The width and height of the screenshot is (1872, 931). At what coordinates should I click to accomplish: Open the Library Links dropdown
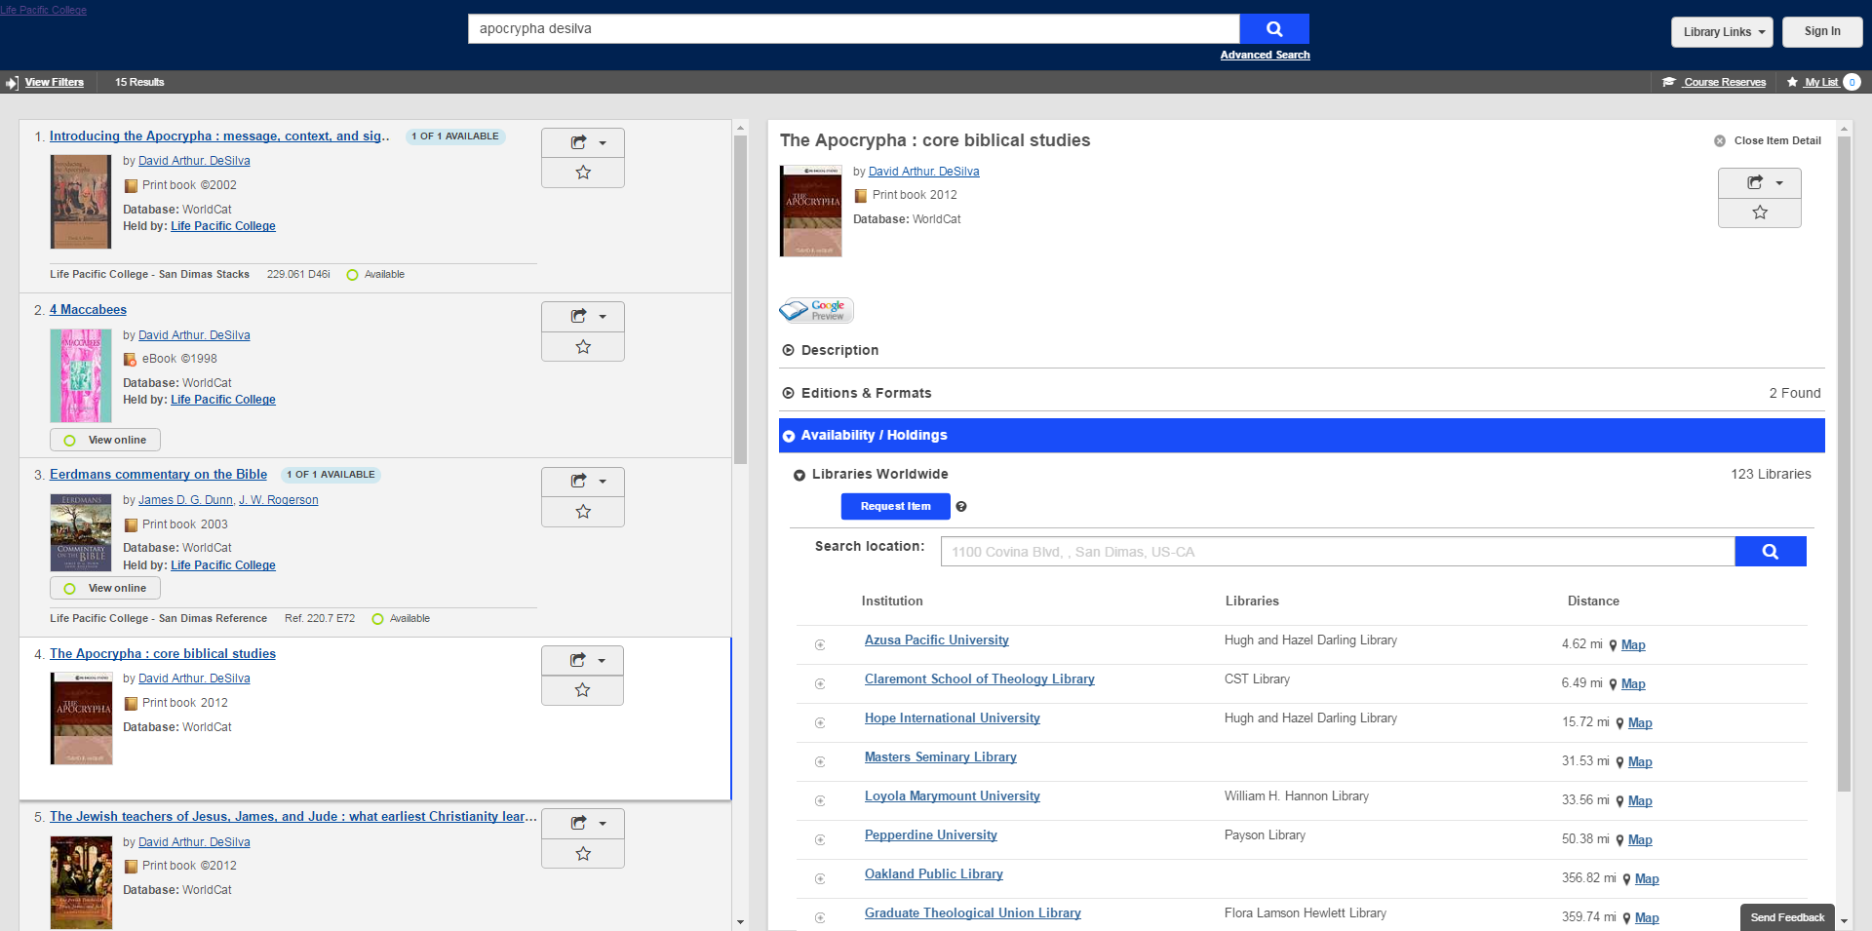tap(1723, 32)
